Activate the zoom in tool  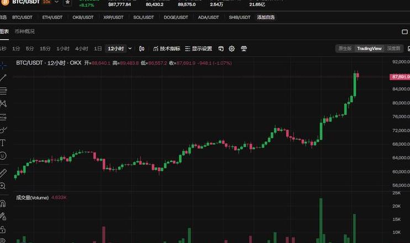point(3,186)
